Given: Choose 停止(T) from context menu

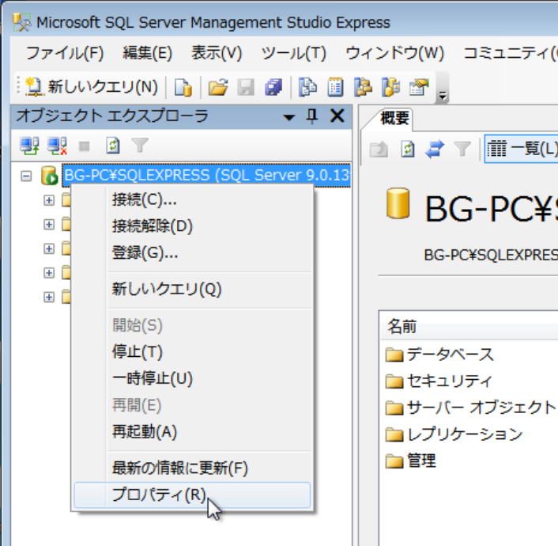Looking at the screenshot, I should (x=192, y=352).
